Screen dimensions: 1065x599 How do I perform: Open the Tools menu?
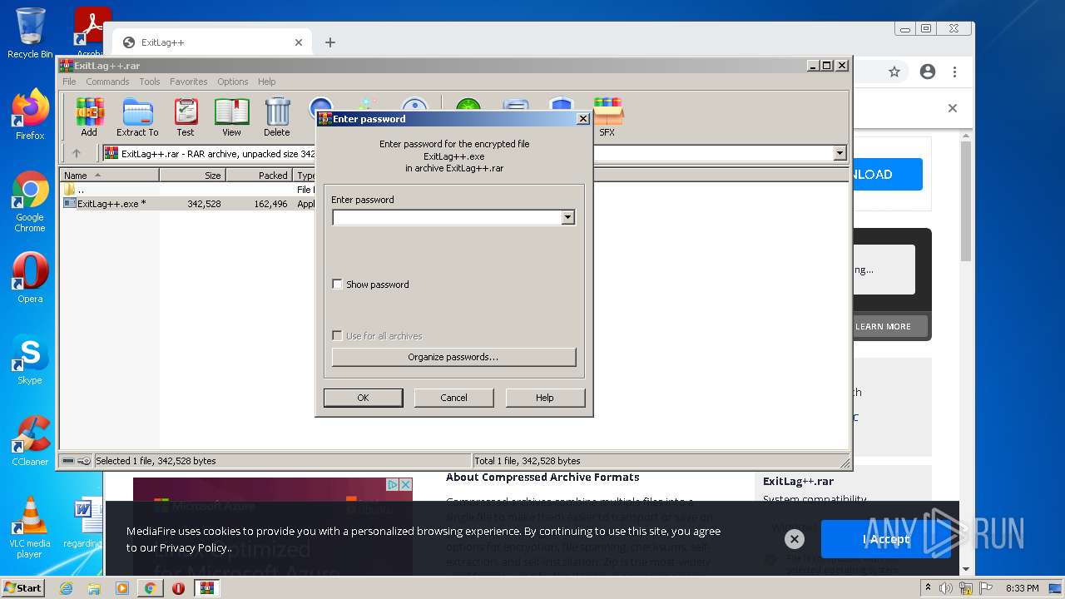click(x=150, y=82)
